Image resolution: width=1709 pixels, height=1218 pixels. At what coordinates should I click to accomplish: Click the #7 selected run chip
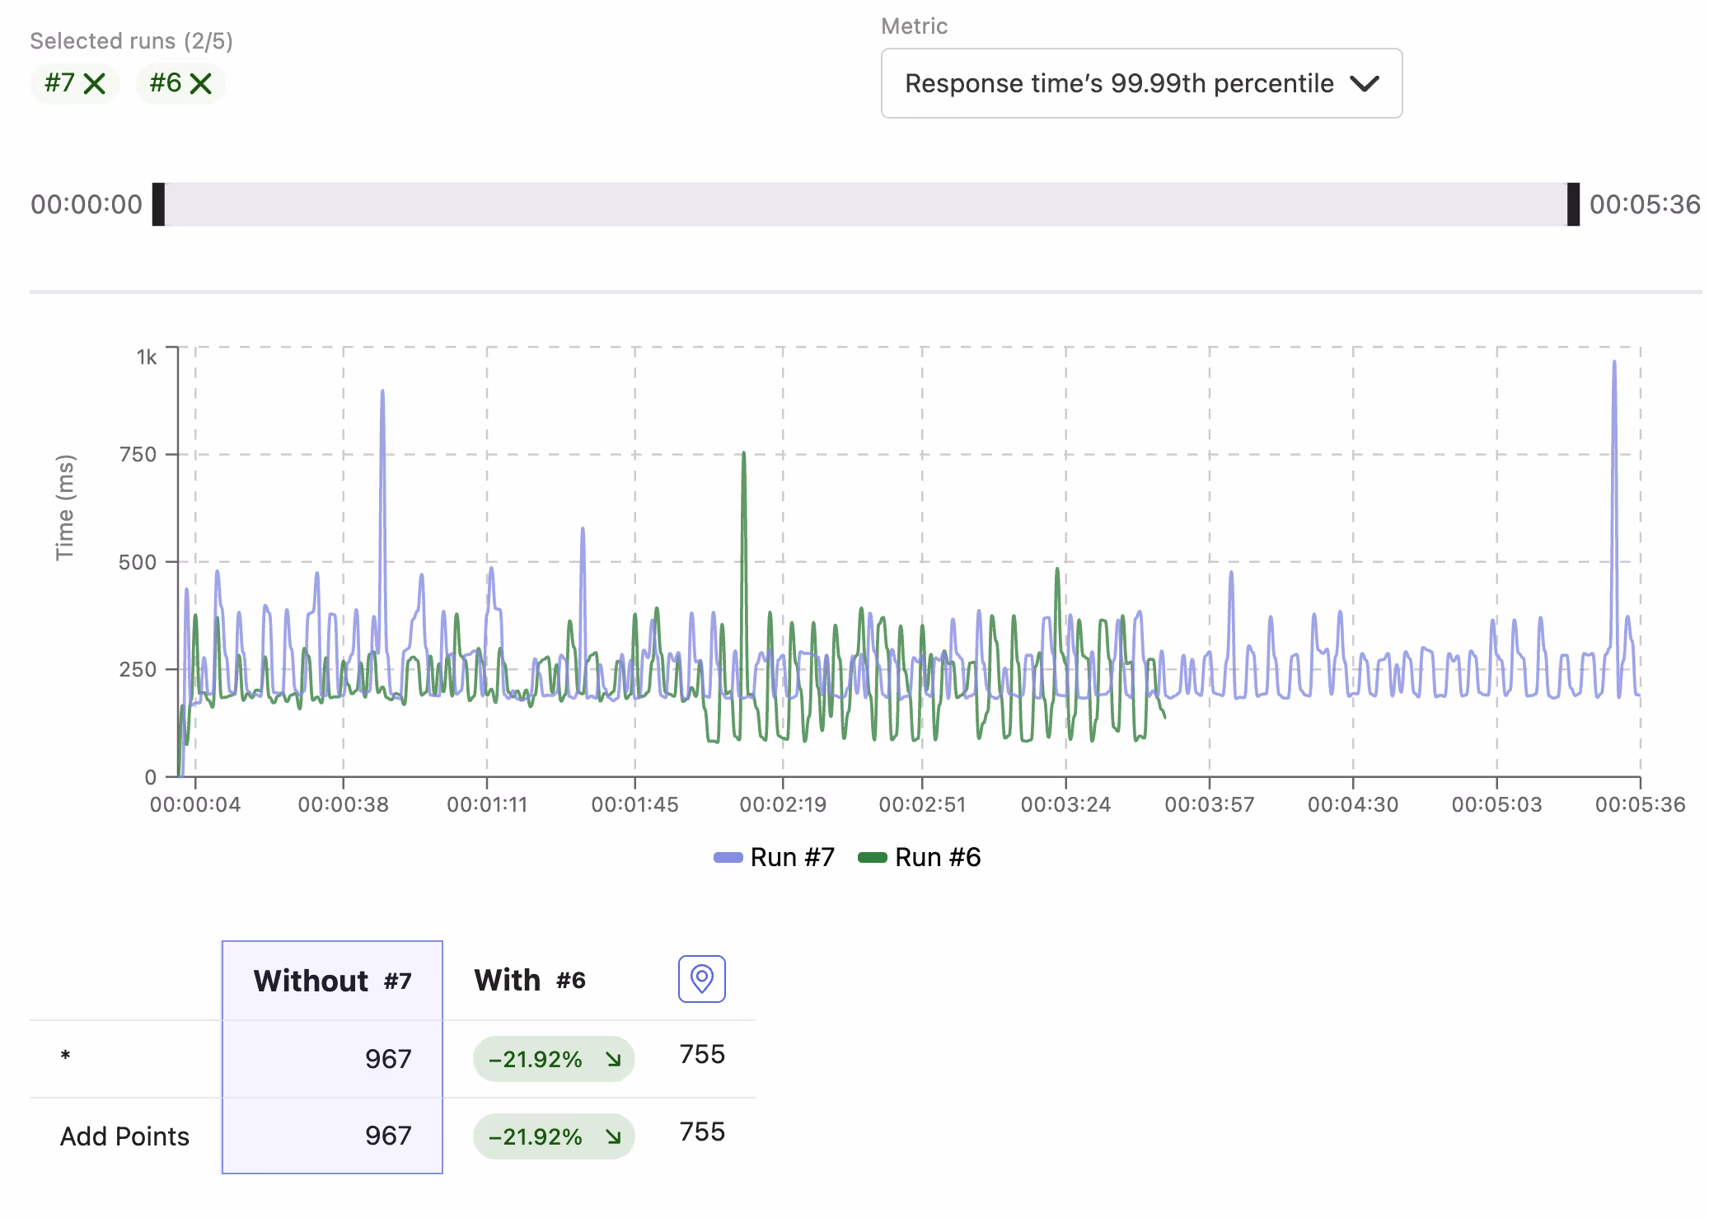click(x=75, y=83)
